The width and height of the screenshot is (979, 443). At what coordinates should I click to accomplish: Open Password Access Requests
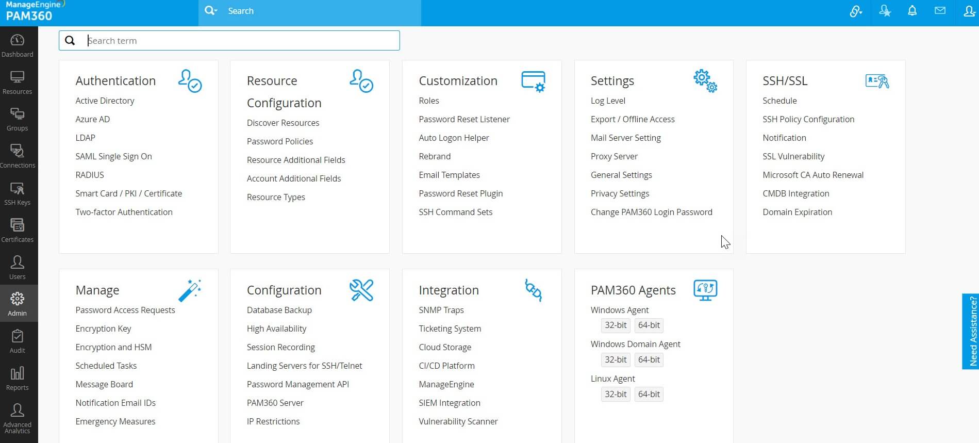[x=125, y=310]
